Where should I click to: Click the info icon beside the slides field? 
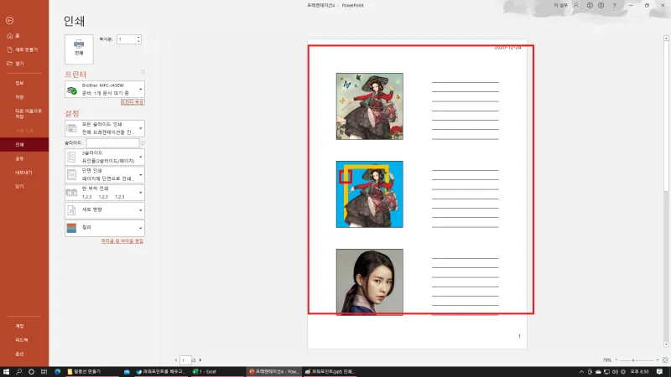143,143
